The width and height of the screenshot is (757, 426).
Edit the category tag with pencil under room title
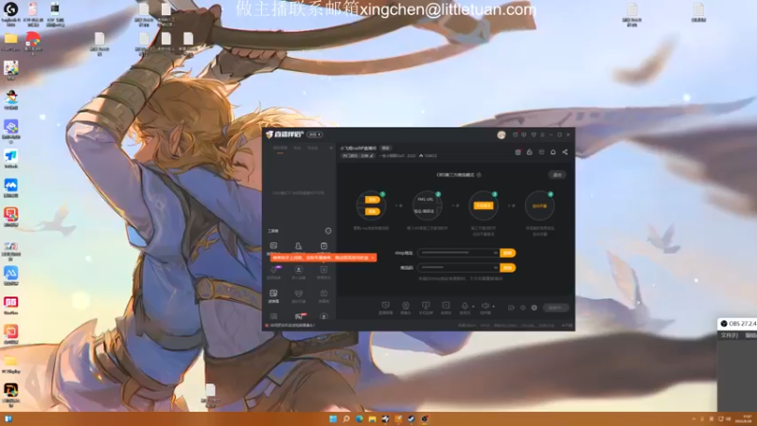(x=358, y=155)
